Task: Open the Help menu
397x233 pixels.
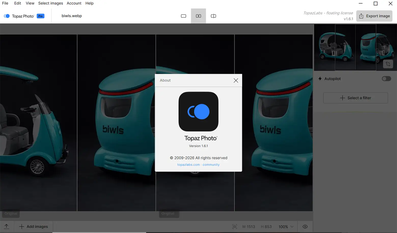Action: tap(89, 3)
